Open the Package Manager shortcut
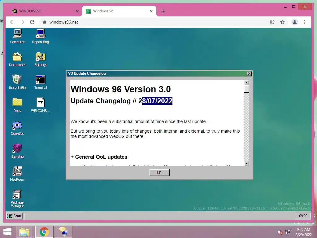The height and width of the screenshot is (238, 317). pyautogui.click(x=17, y=199)
